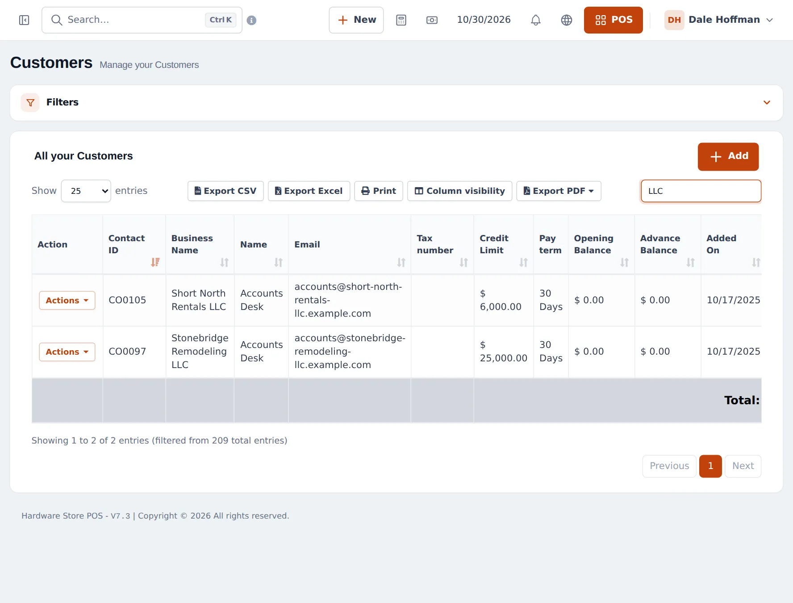The image size is (793, 603).
Task: Go to the Next page
Action: (x=743, y=466)
